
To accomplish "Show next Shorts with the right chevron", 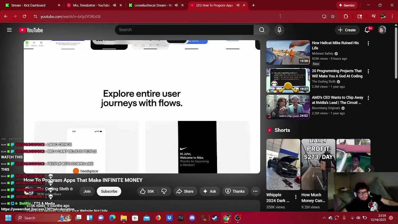I will (369, 170).
